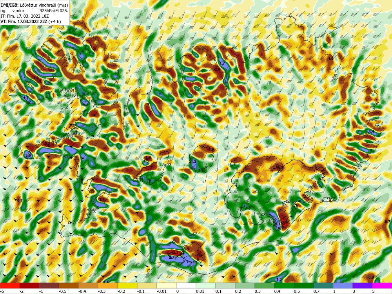Click the '2.2' value label on map
The height and width of the screenshot is (294, 392).
[47, 144]
